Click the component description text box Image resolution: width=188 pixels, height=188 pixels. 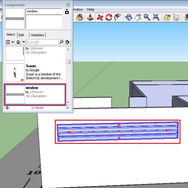pyautogui.click(x=44, y=22)
